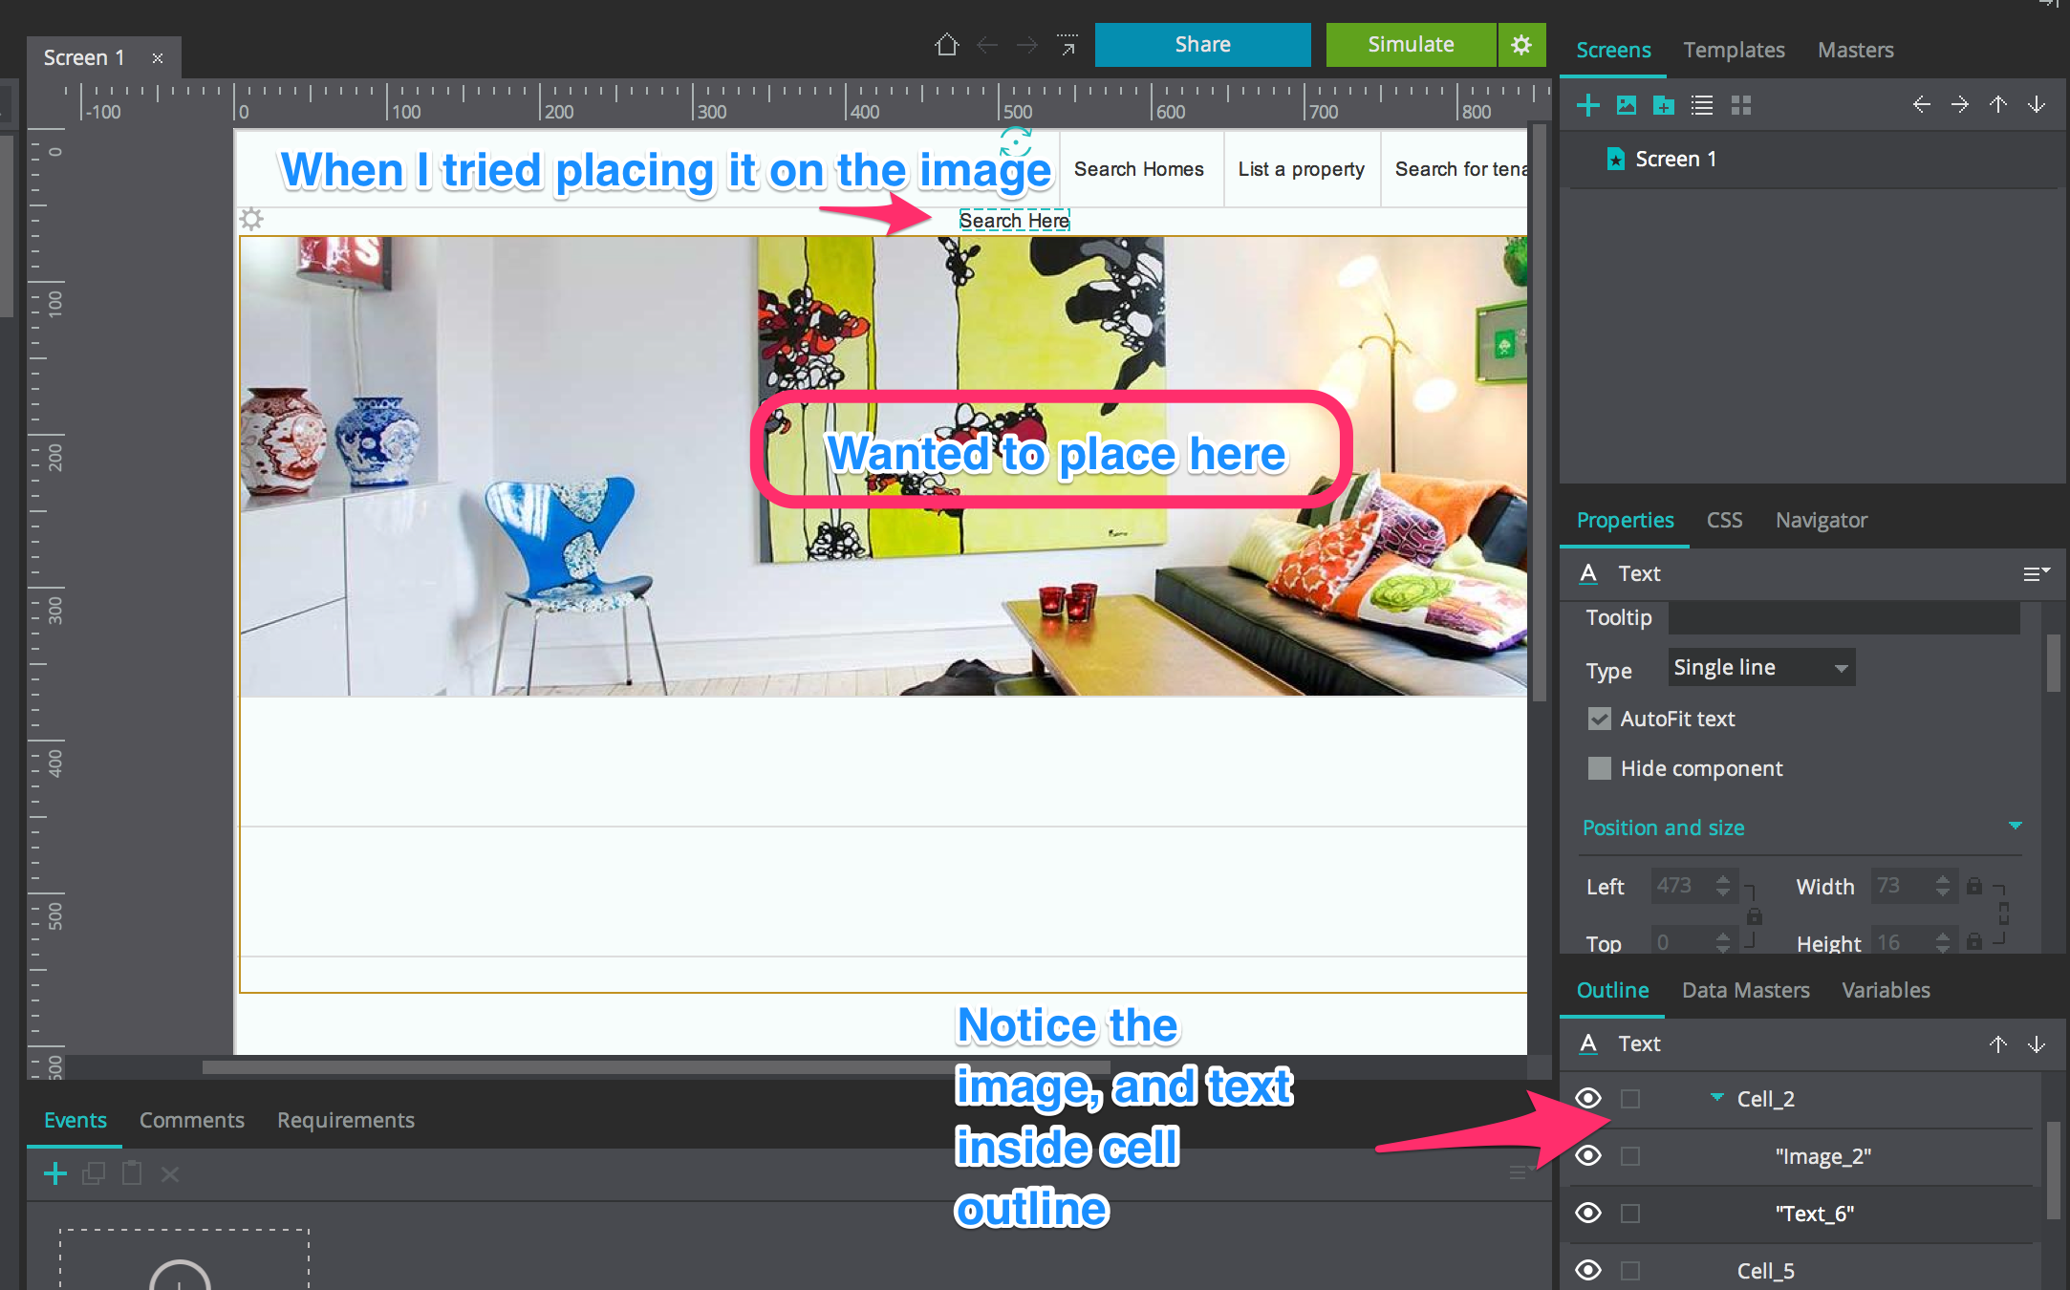Screen dimensions: 2070x1290
Task: Click the dotted-line arrow icon beside Share
Action: [x=1067, y=45]
